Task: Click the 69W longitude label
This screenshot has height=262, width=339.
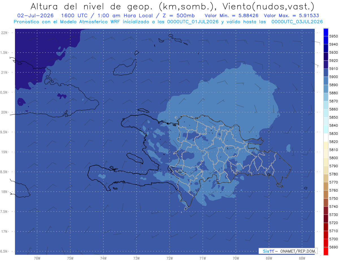Action: [269, 258]
